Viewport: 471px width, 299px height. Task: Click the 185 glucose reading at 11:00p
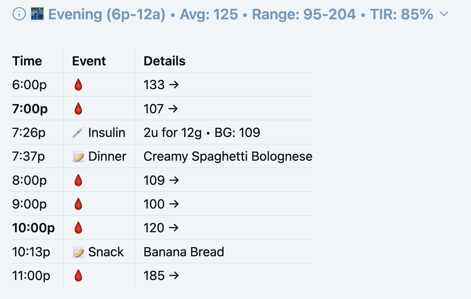(x=154, y=276)
